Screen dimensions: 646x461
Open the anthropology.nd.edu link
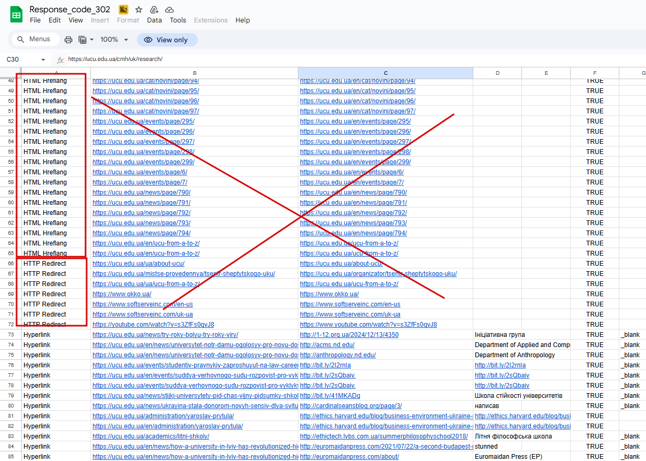tap(338, 355)
